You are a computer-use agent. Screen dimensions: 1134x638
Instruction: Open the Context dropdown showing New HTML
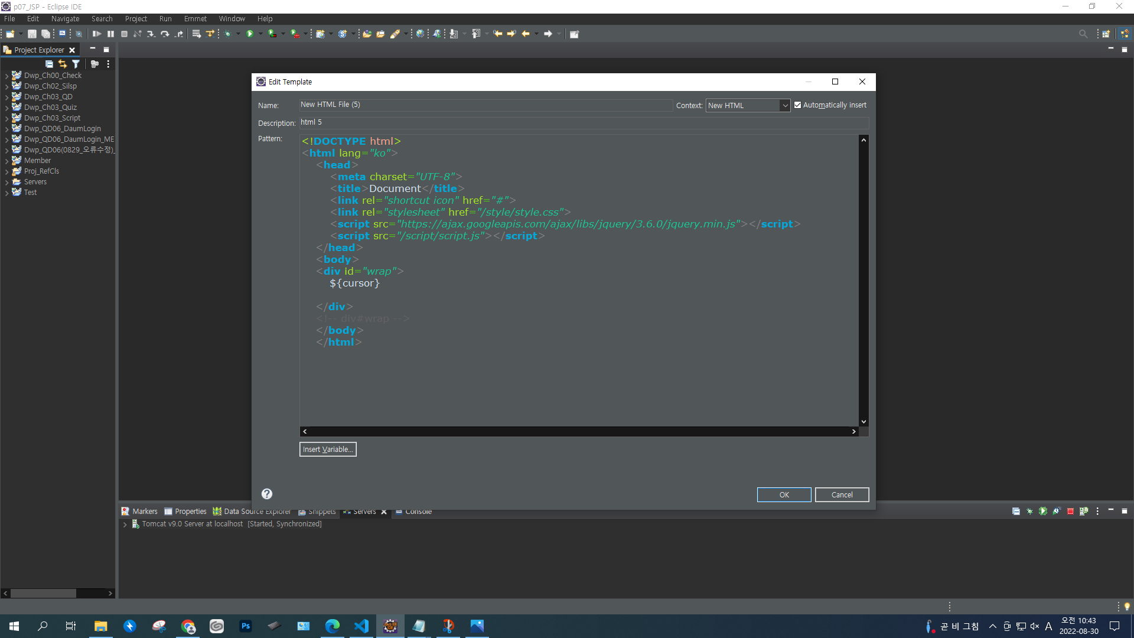click(x=748, y=105)
